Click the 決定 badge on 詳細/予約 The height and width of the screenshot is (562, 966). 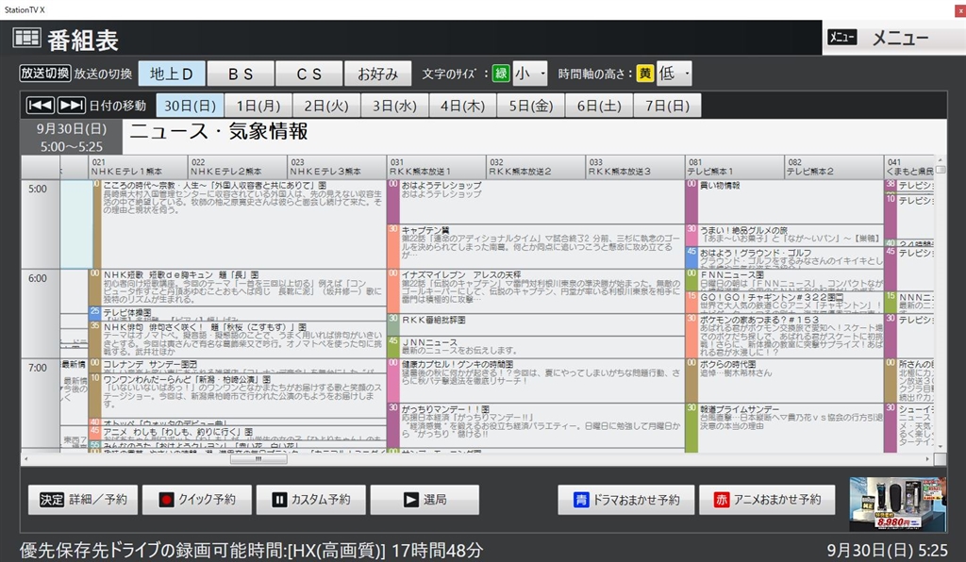coord(52,499)
